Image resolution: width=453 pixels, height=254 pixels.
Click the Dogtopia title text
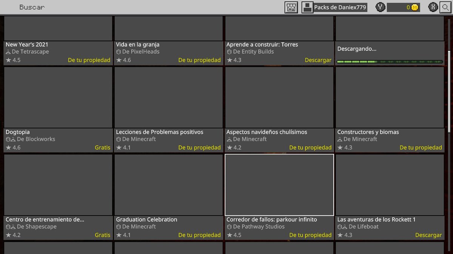[x=18, y=132]
